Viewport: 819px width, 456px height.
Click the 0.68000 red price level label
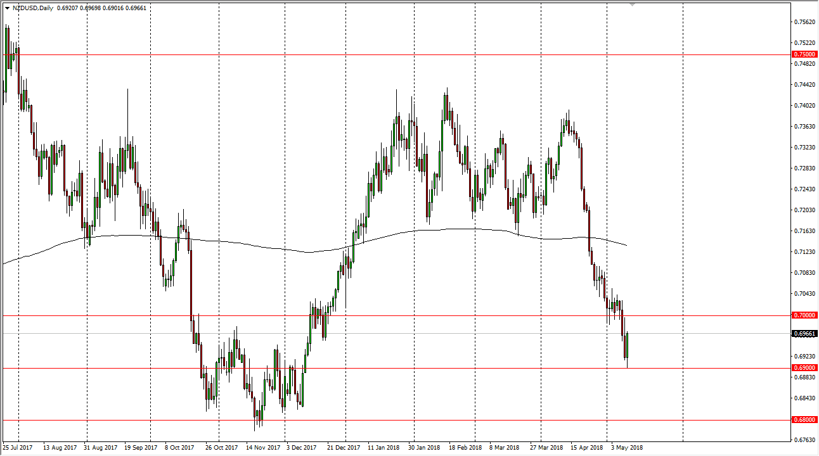click(803, 419)
